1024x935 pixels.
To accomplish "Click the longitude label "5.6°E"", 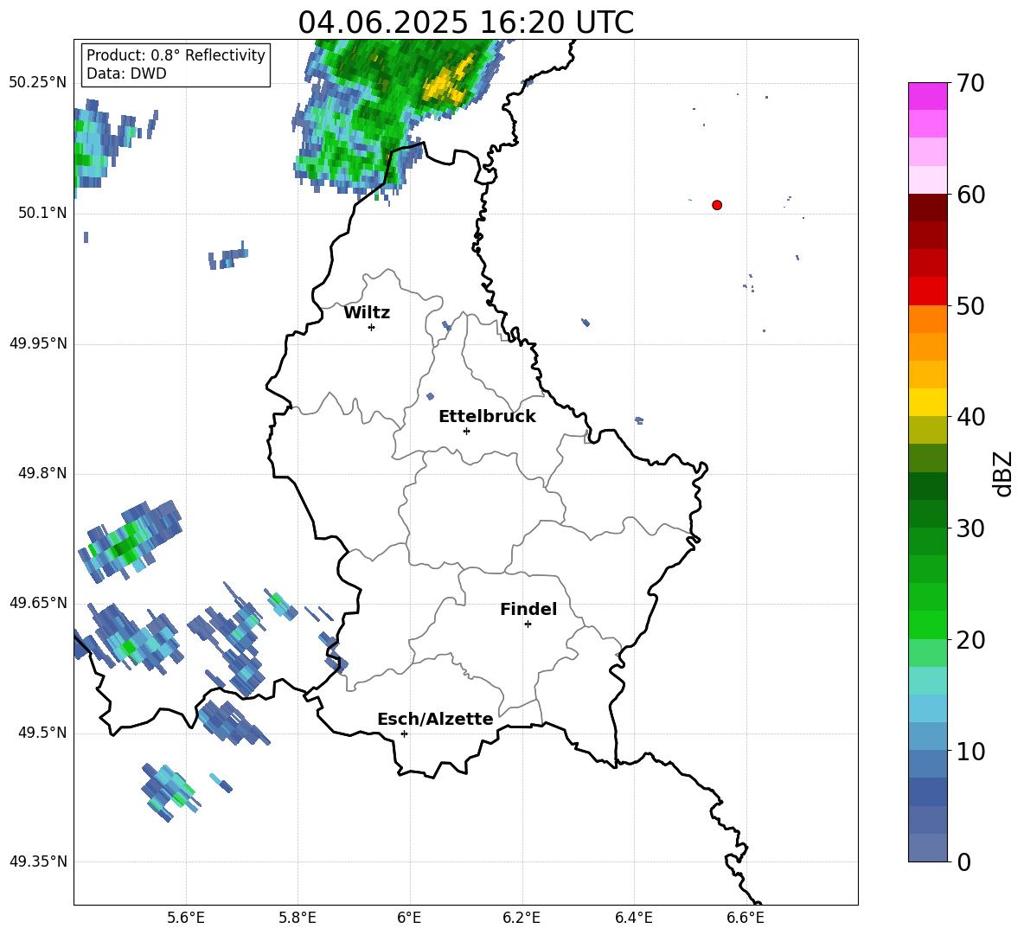I will point(186,918).
